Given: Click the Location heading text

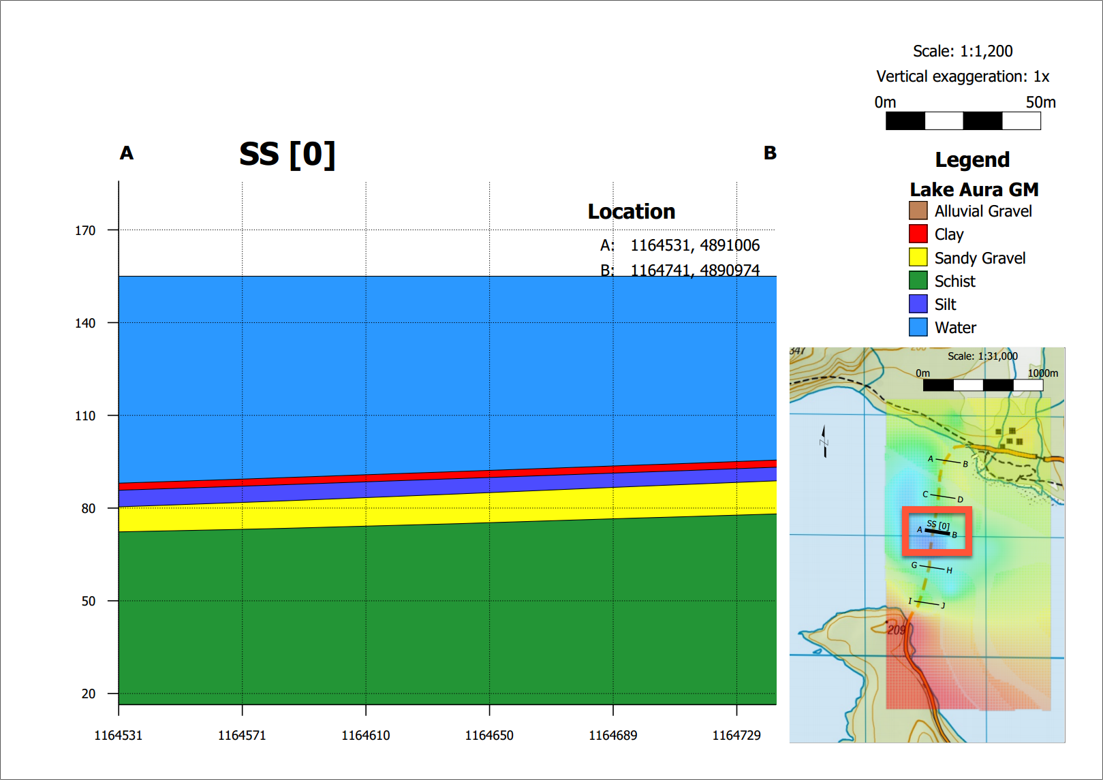Looking at the screenshot, I should [x=631, y=212].
